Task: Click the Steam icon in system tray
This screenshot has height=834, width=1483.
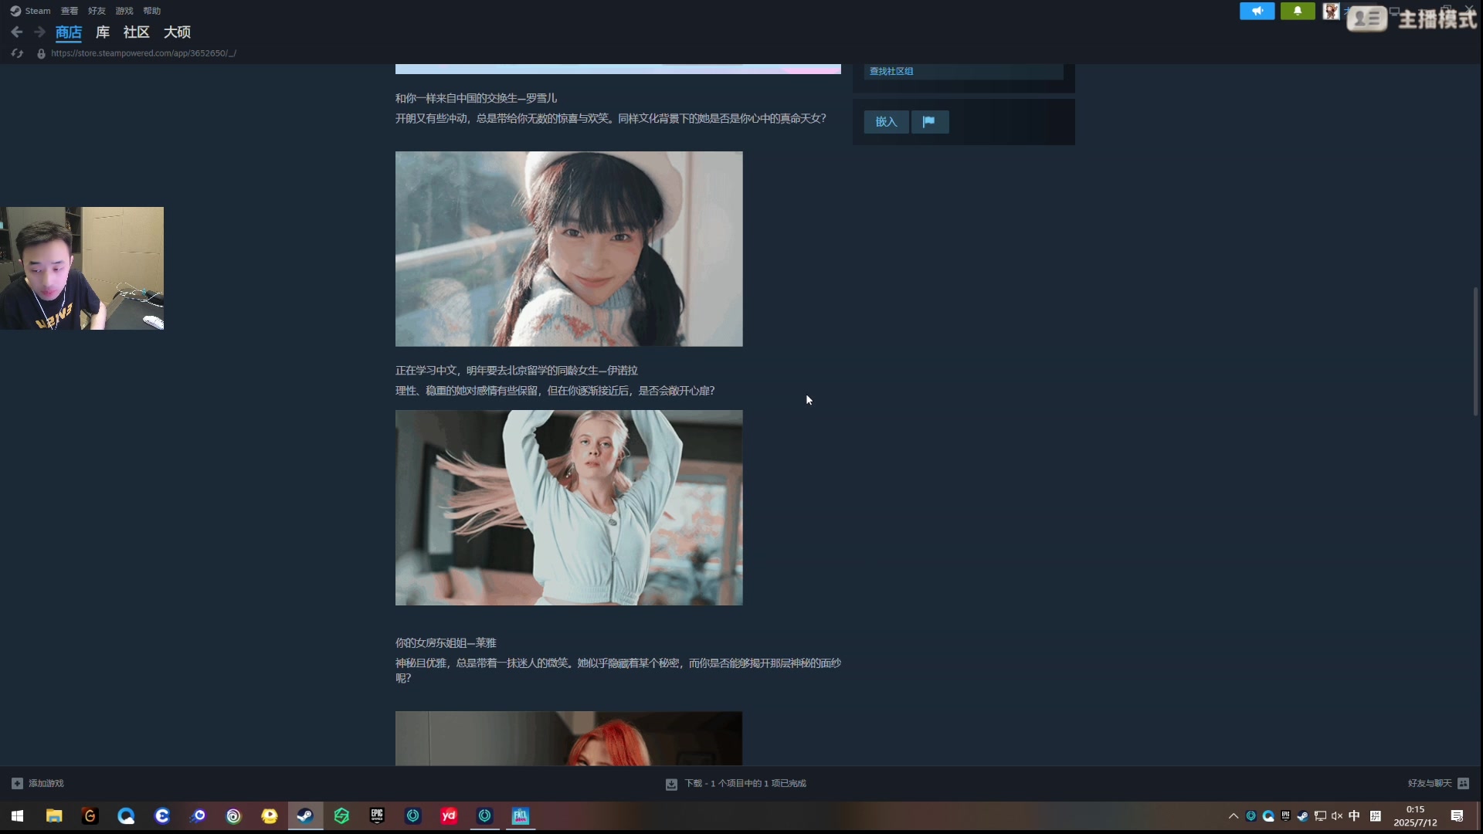Action: [x=1302, y=816]
